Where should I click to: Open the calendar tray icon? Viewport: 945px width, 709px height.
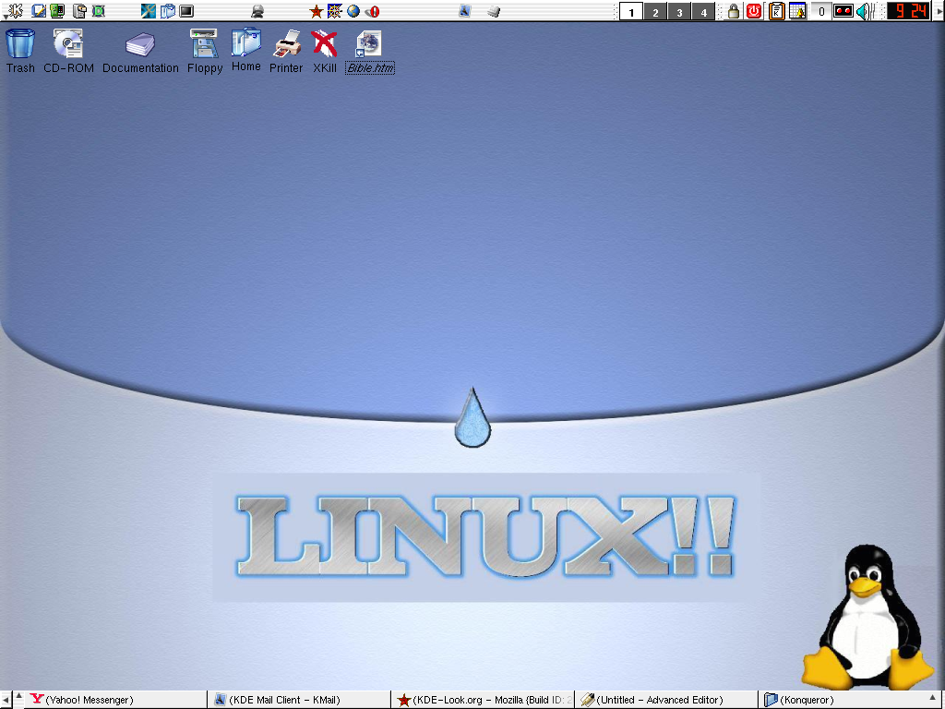coord(798,11)
